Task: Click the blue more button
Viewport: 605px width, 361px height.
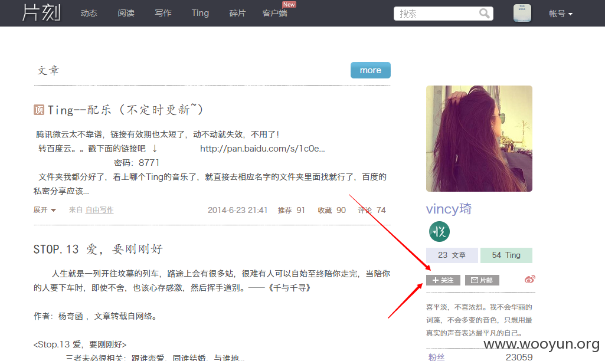Action: (x=371, y=70)
